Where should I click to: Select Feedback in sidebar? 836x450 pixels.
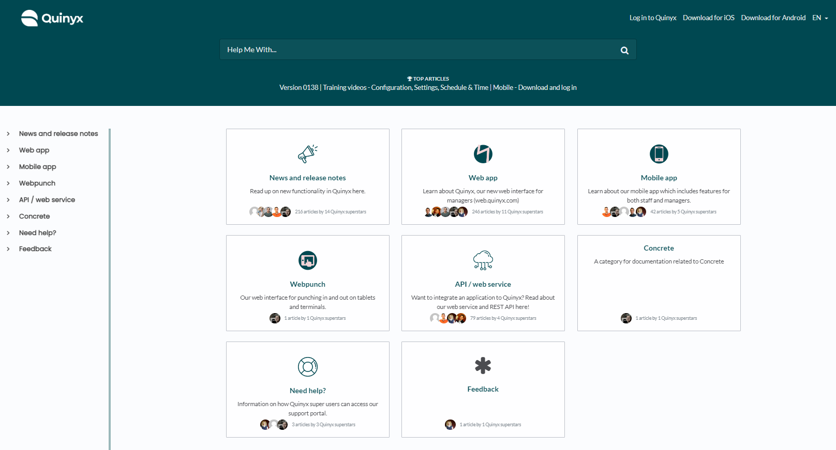(35, 249)
